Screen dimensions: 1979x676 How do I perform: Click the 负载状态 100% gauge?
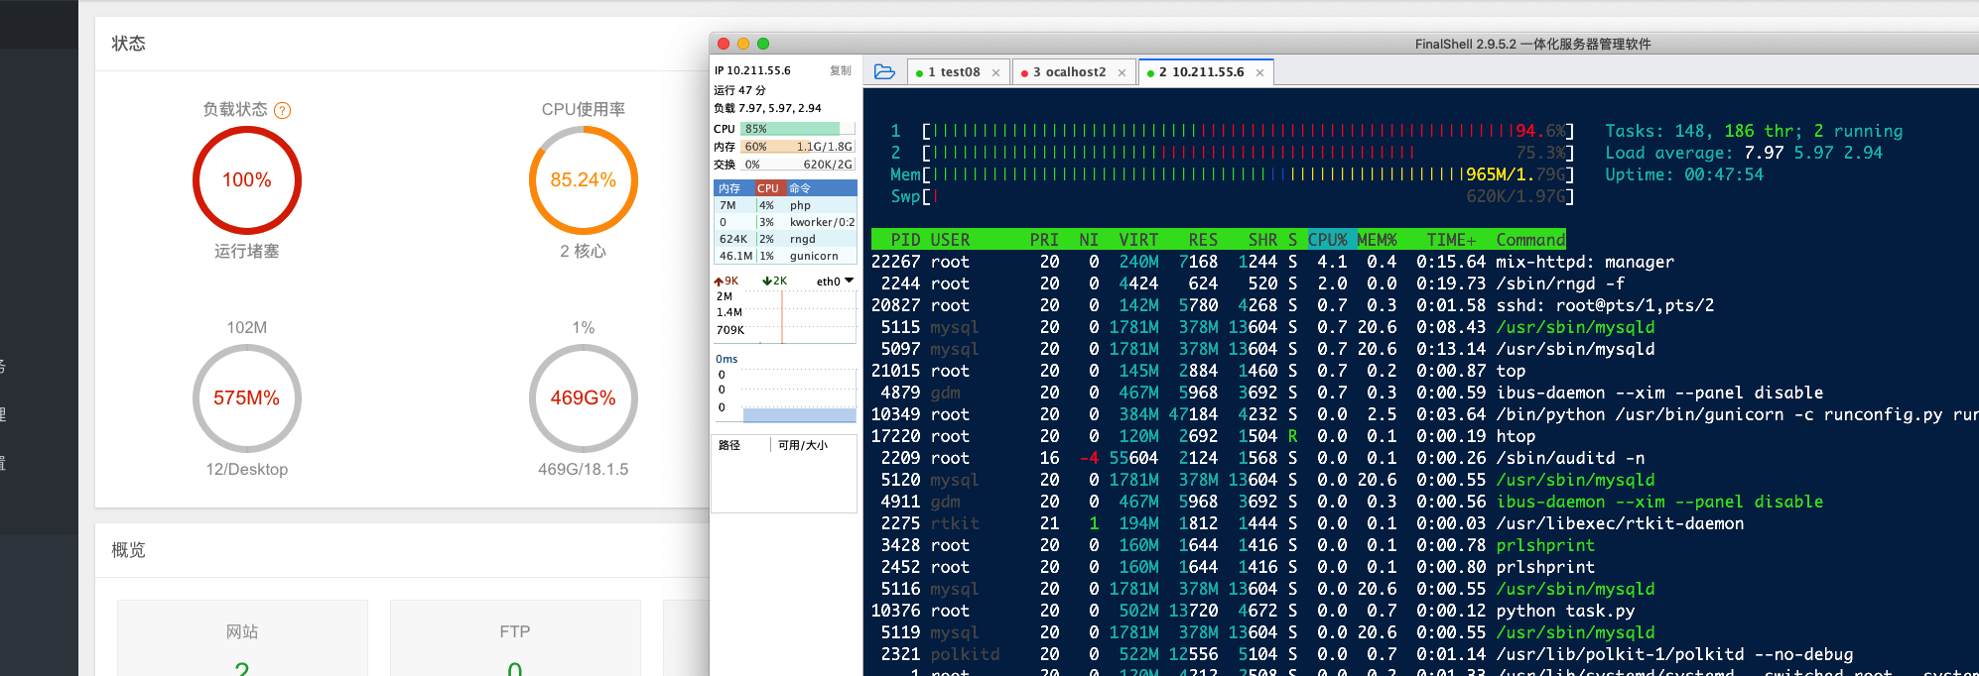coord(247,180)
